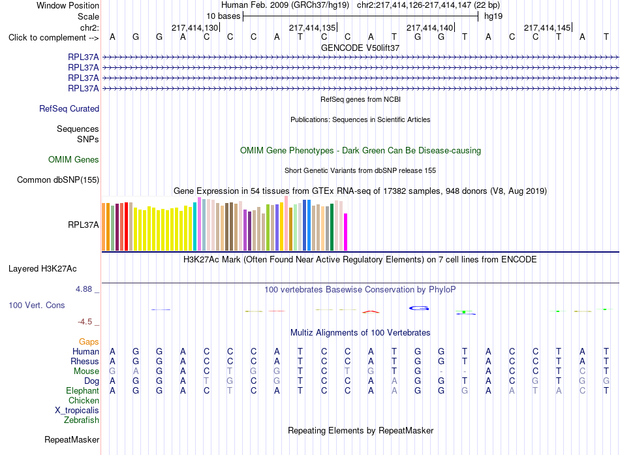Click 'Human Feb. 2009 (GRCh37/hg19)' header text

(x=285, y=5)
